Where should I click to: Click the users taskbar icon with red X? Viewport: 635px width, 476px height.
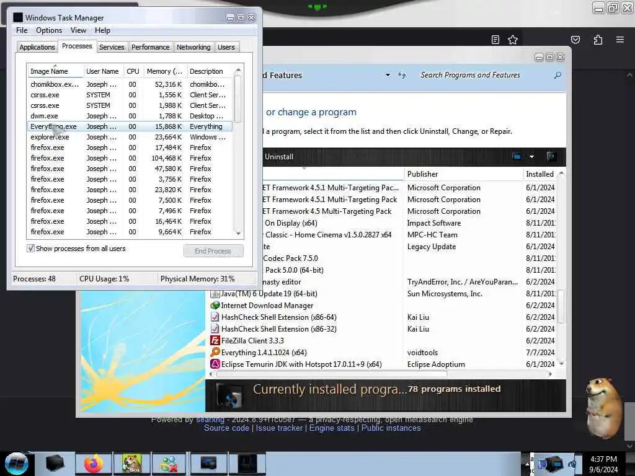coord(169,464)
